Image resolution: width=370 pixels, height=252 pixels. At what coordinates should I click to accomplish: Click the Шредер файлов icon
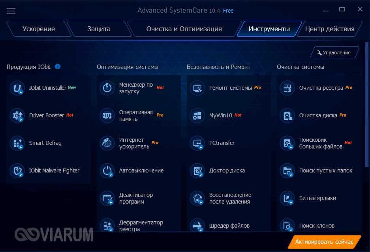[197, 225]
